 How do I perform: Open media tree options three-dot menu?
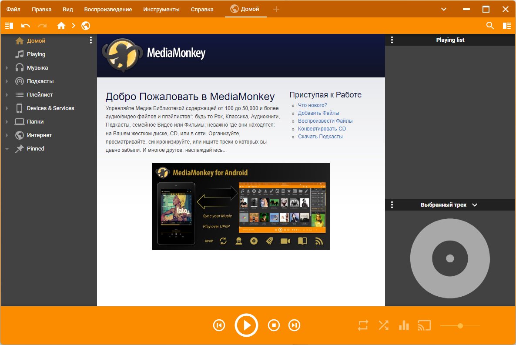point(91,40)
